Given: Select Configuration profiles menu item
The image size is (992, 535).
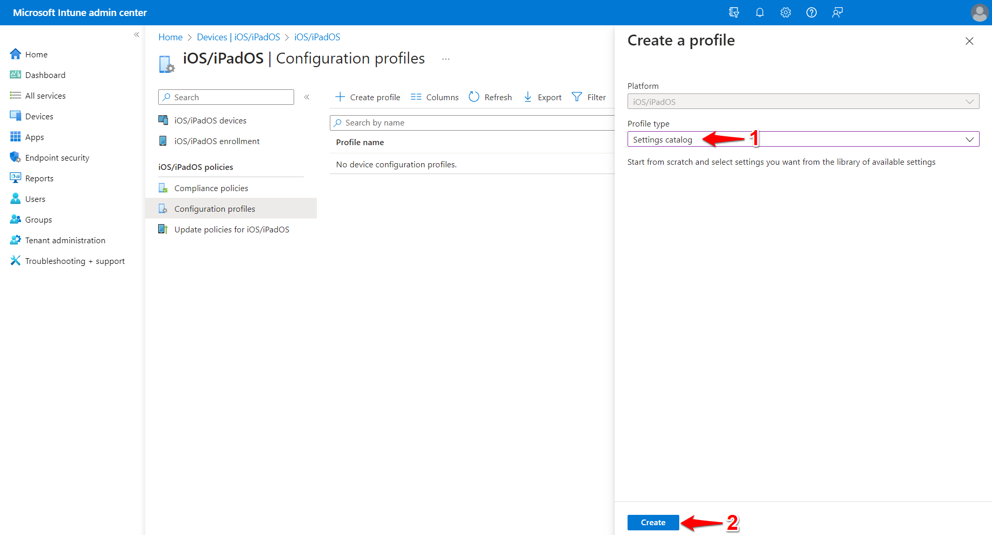Looking at the screenshot, I should pos(231,209).
